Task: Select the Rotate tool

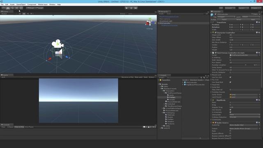Action: [12, 8]
